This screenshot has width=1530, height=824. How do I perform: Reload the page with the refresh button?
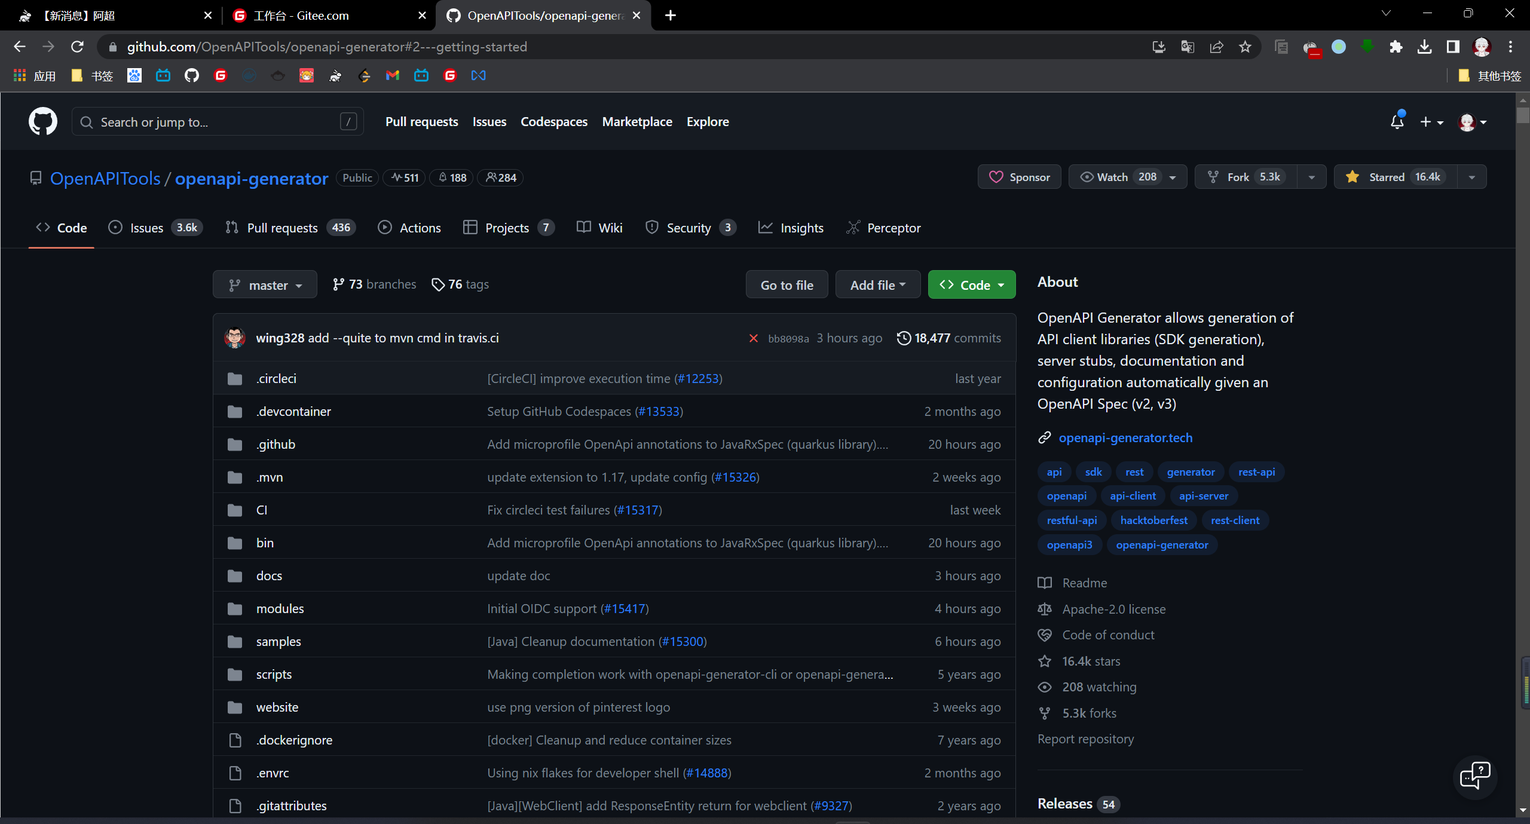77,47
